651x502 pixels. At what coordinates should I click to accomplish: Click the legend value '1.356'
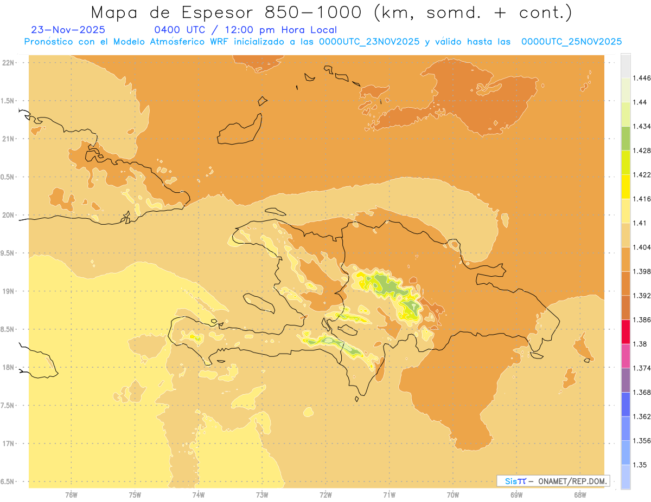click(641, 440)
